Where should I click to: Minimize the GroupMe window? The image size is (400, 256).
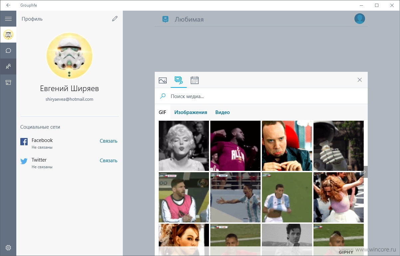click(x=361, y=5)
